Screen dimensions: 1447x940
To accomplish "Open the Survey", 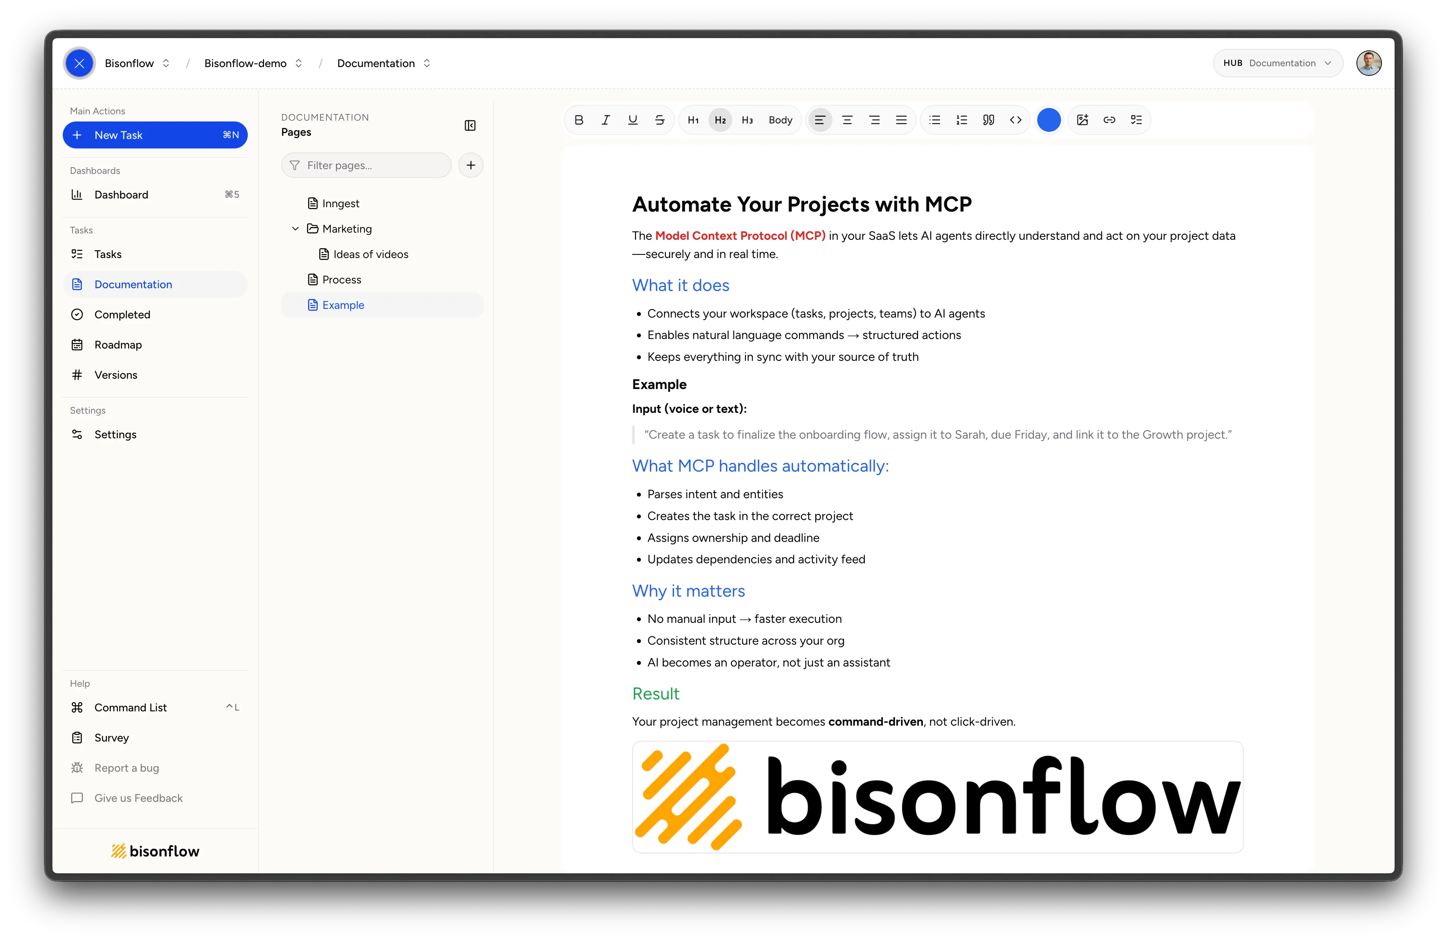I will pos(155,738).
